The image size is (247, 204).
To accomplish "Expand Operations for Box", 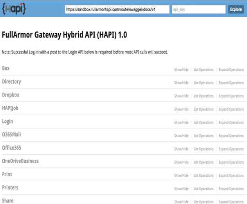I will coord(231,70).
